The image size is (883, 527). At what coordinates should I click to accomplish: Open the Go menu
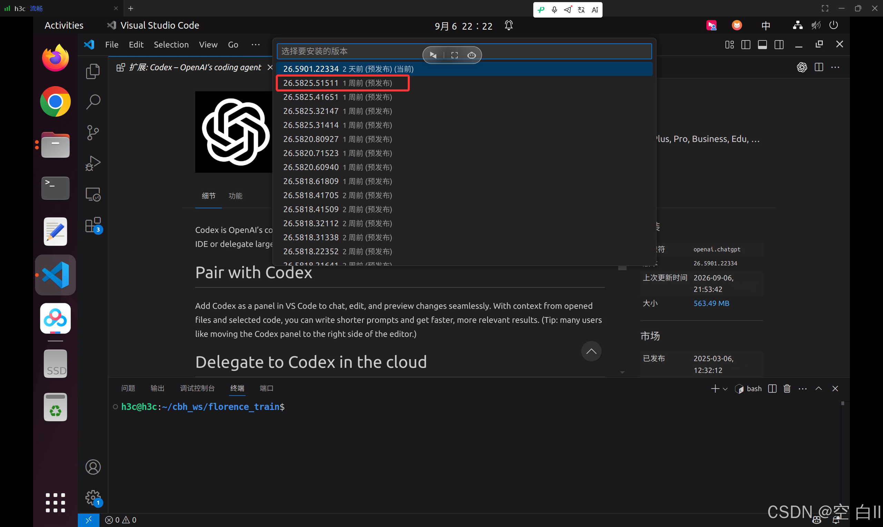(x=233, y=44)
